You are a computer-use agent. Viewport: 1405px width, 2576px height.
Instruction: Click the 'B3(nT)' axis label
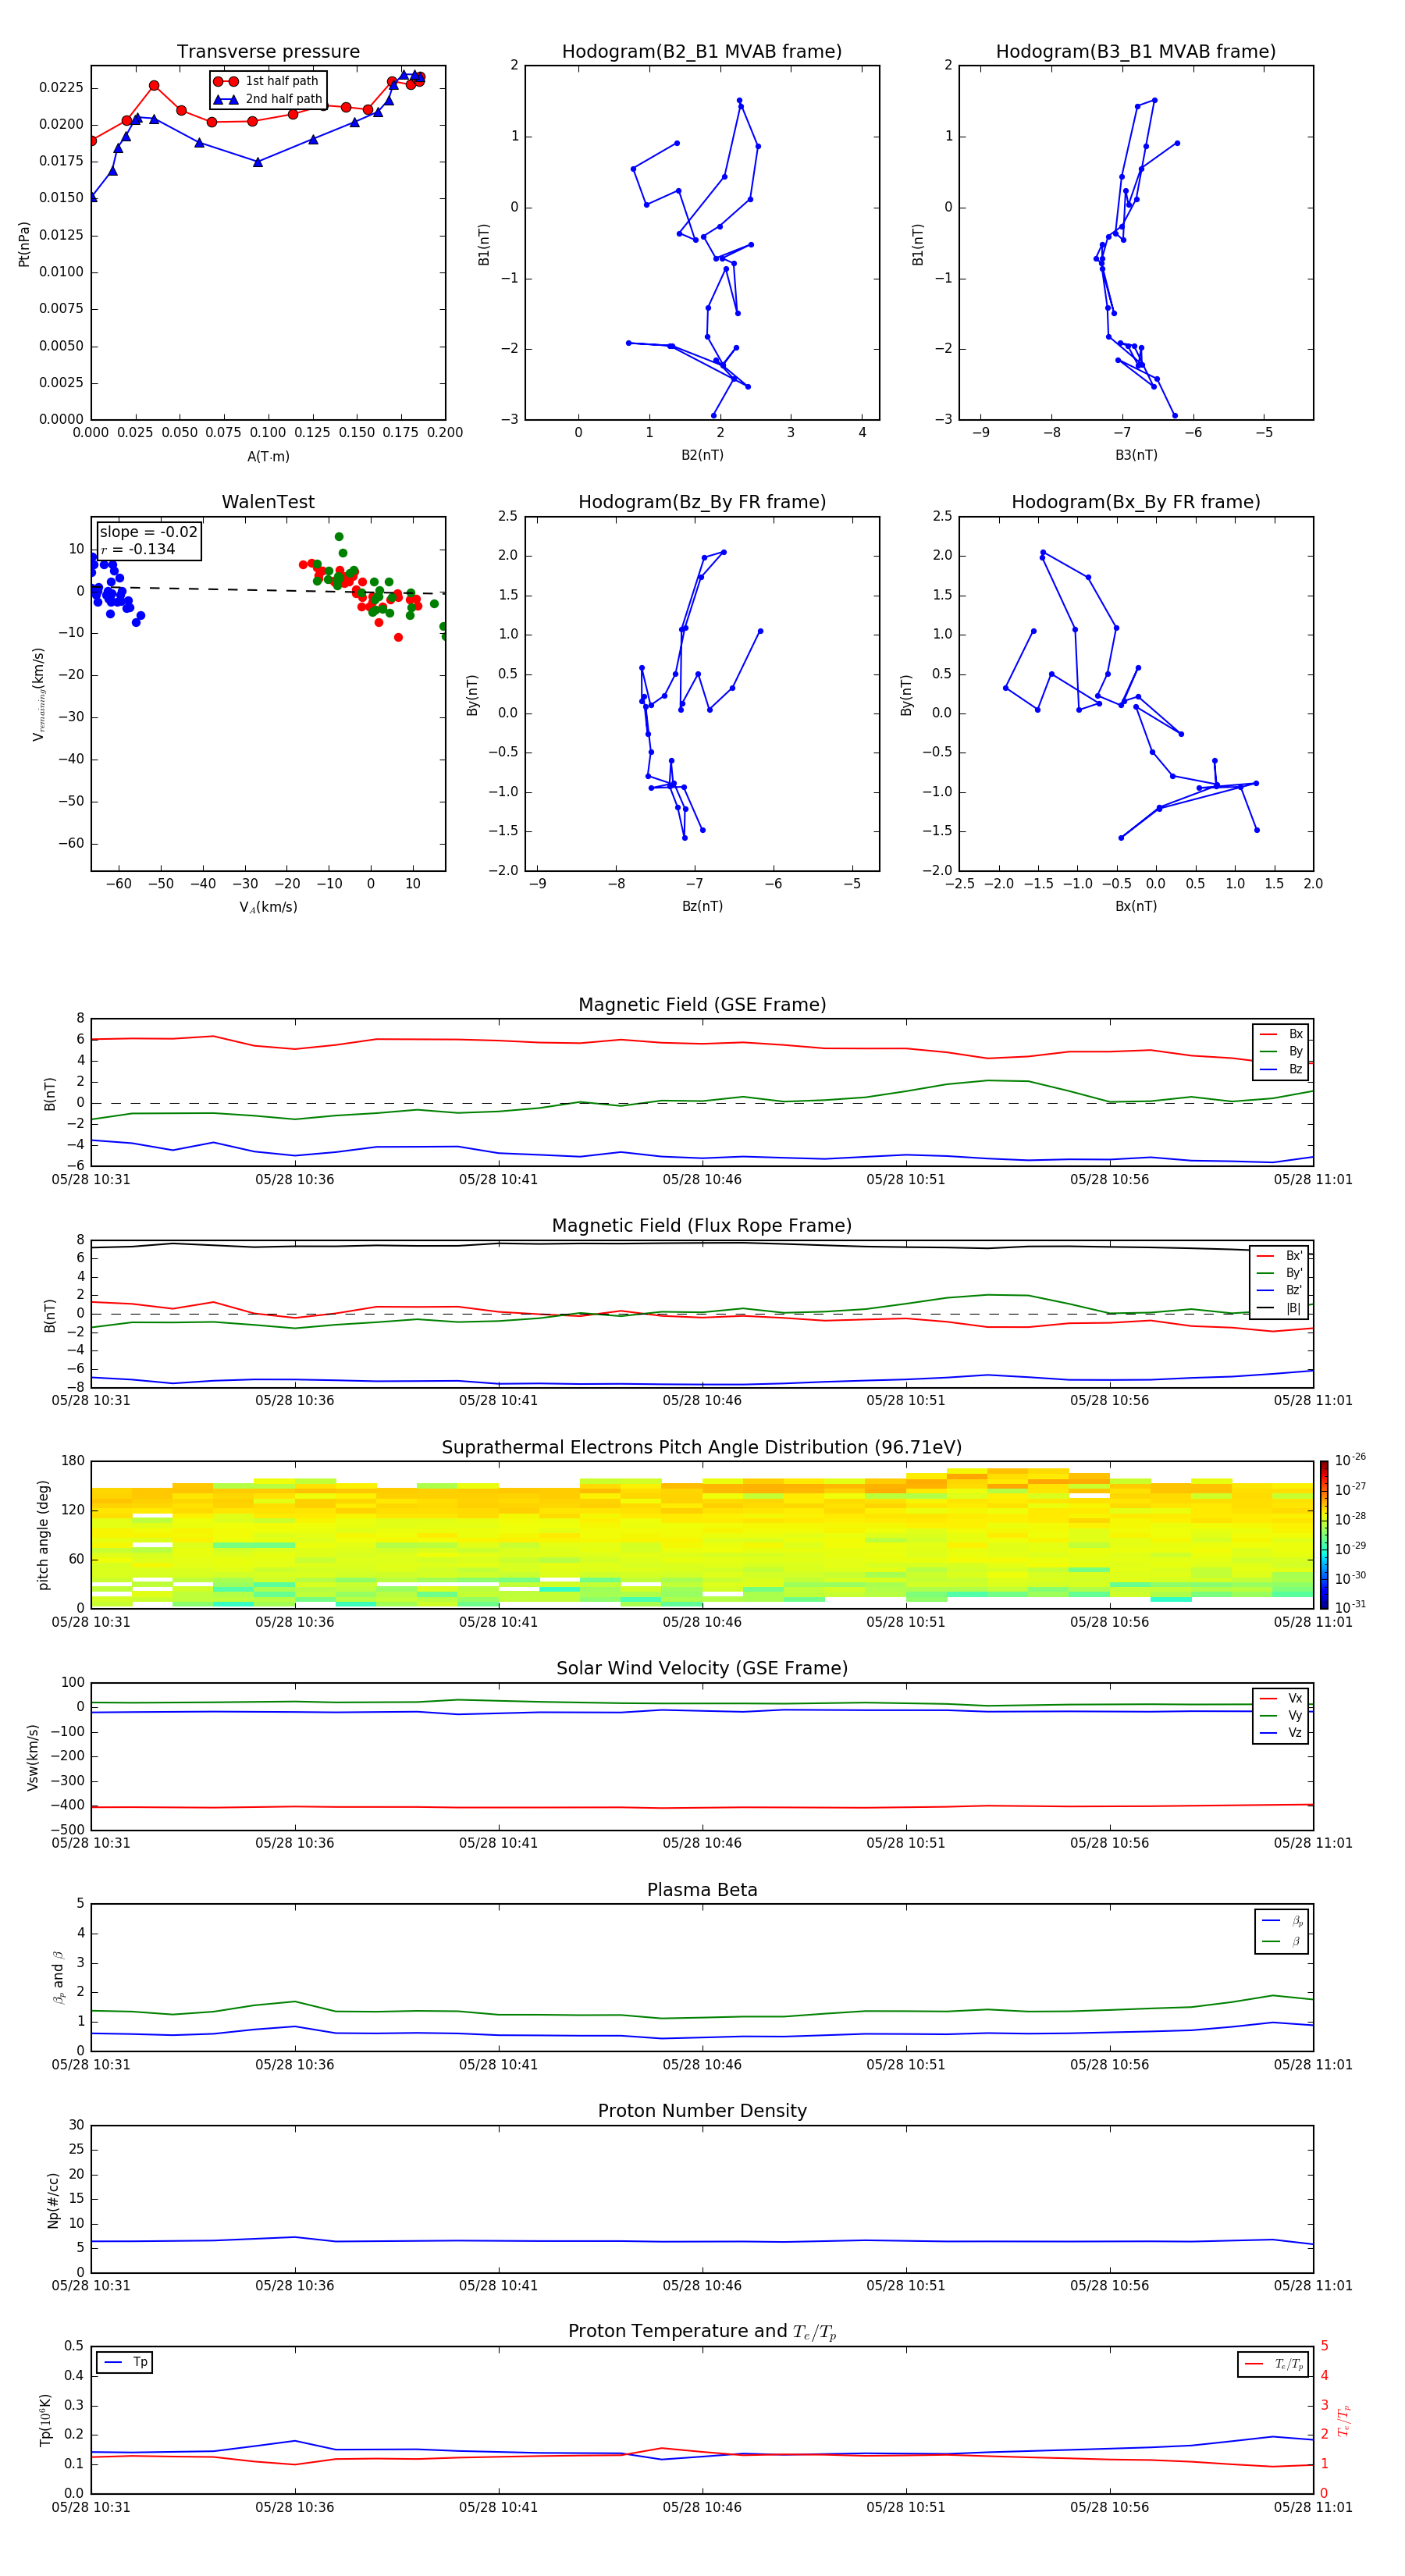[x=1136, y=455]
